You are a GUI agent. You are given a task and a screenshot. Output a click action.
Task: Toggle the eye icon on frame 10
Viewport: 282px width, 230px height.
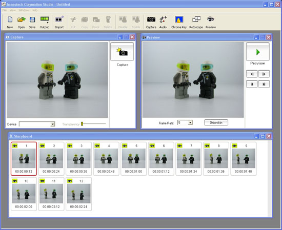(x=15, y=181)
